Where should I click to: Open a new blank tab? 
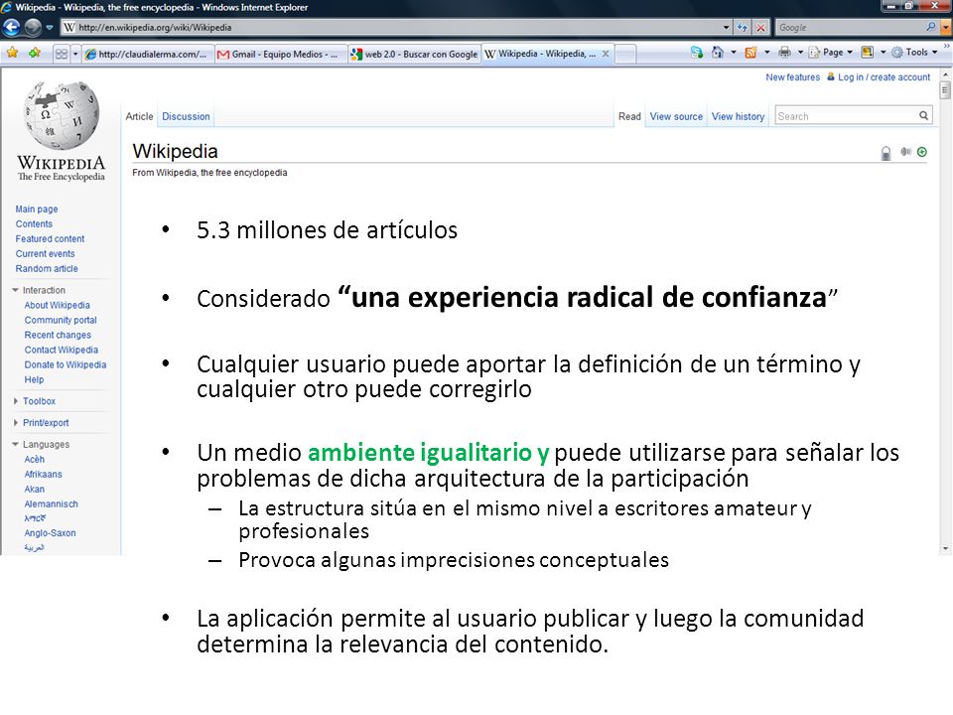click(625, 54)
